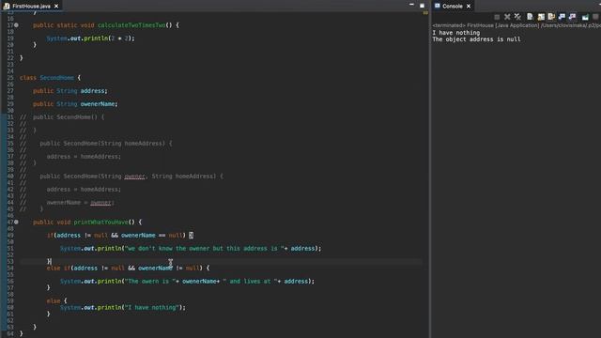
Task: Click System.out.println(2 * 2) statement
Action: click(x=90, y=38)
